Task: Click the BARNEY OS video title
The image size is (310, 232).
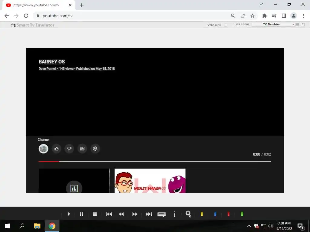Action: [x=51, y=62]
